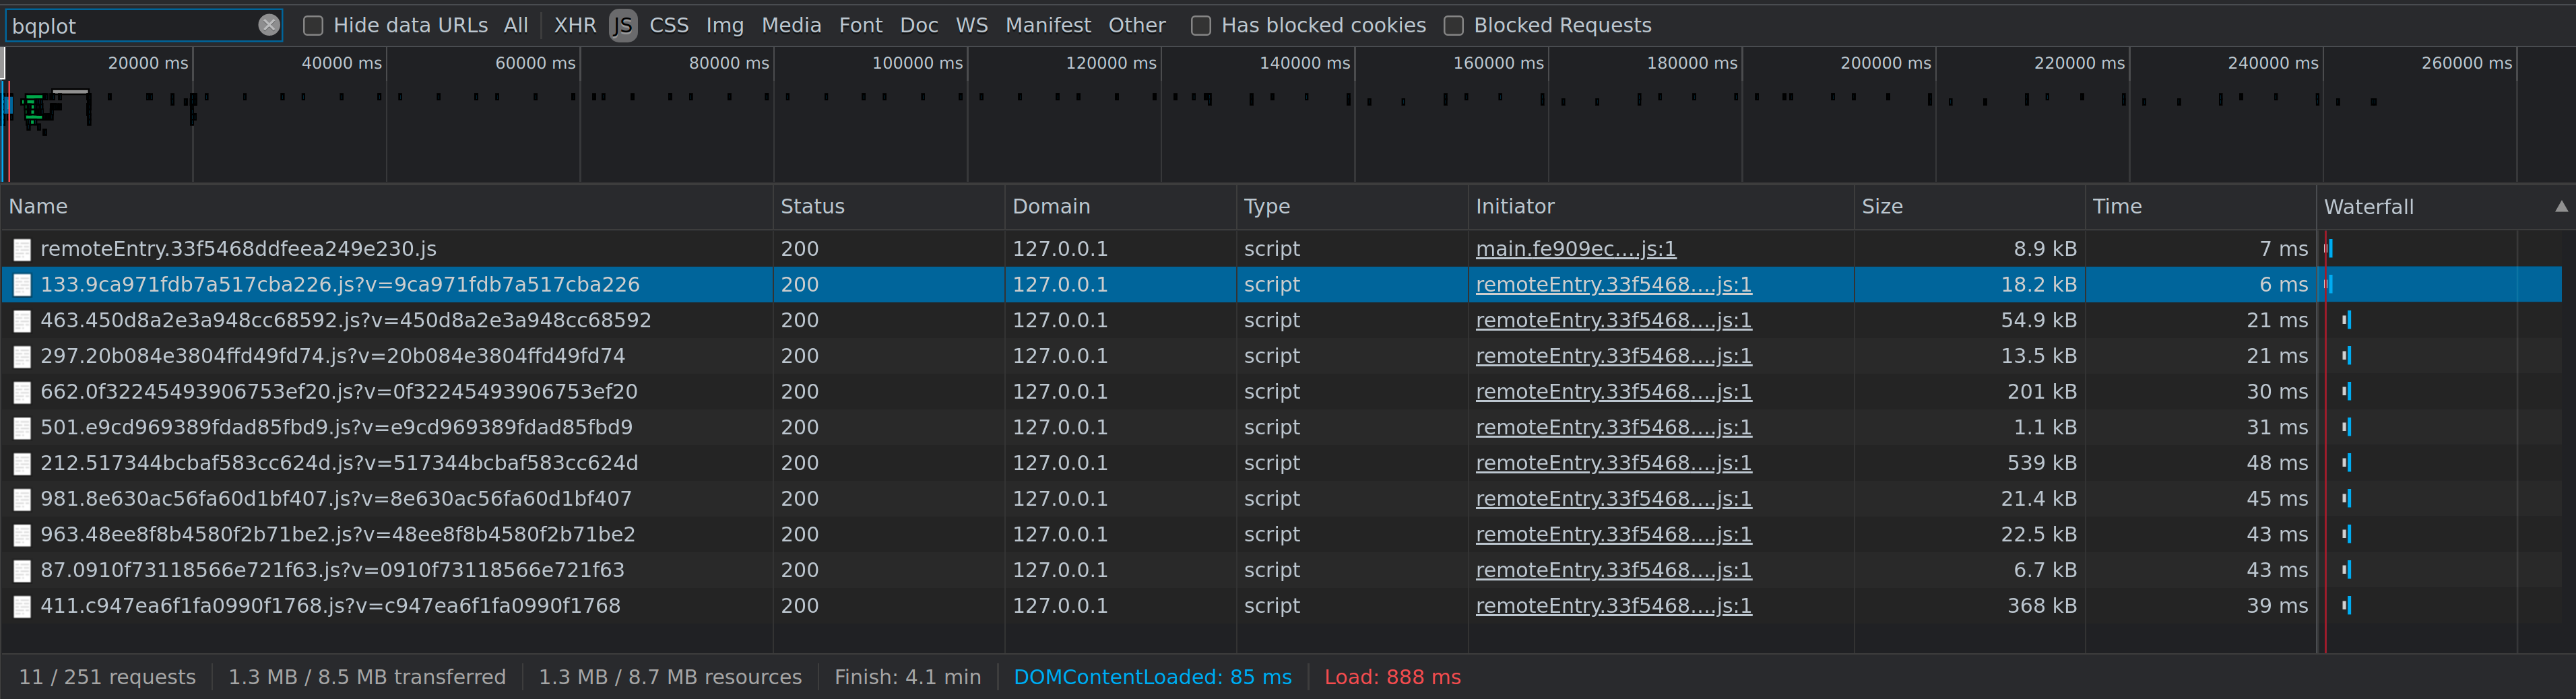
Task: Select the Other filter type
Action: point(1137,25)
